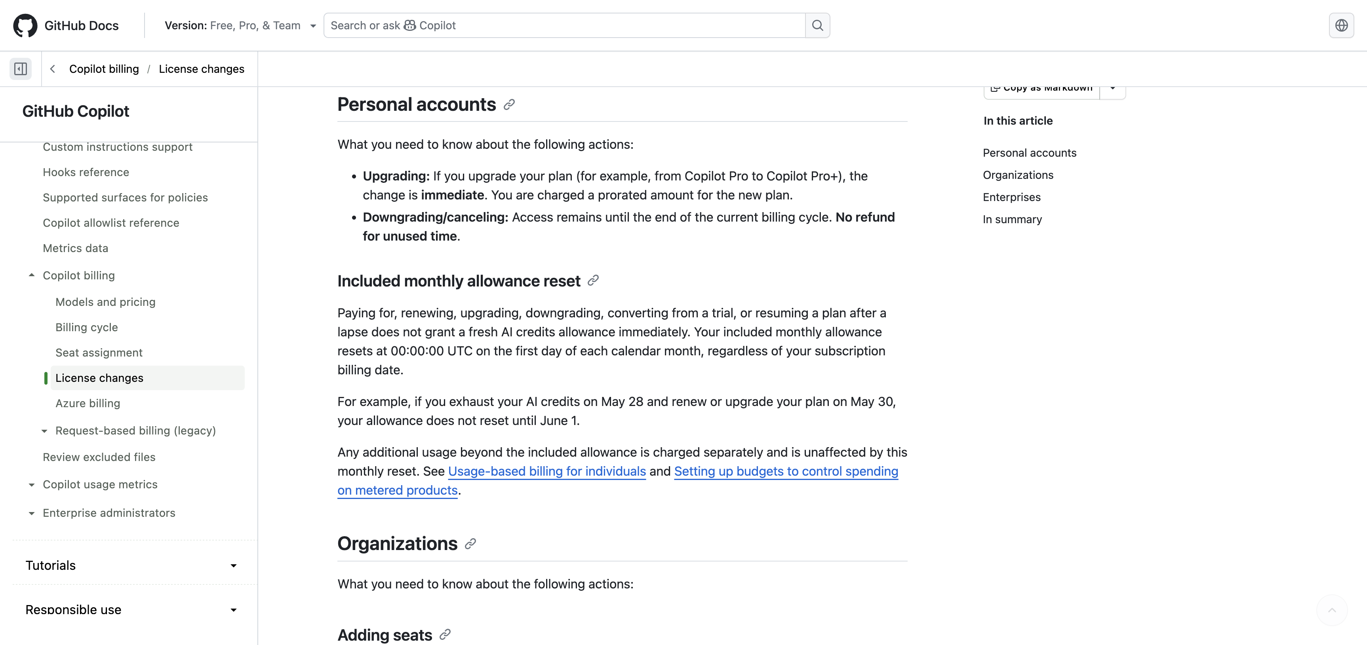Open Seat assignment page
Screen dimensions: 1367x645
point(99,353)
